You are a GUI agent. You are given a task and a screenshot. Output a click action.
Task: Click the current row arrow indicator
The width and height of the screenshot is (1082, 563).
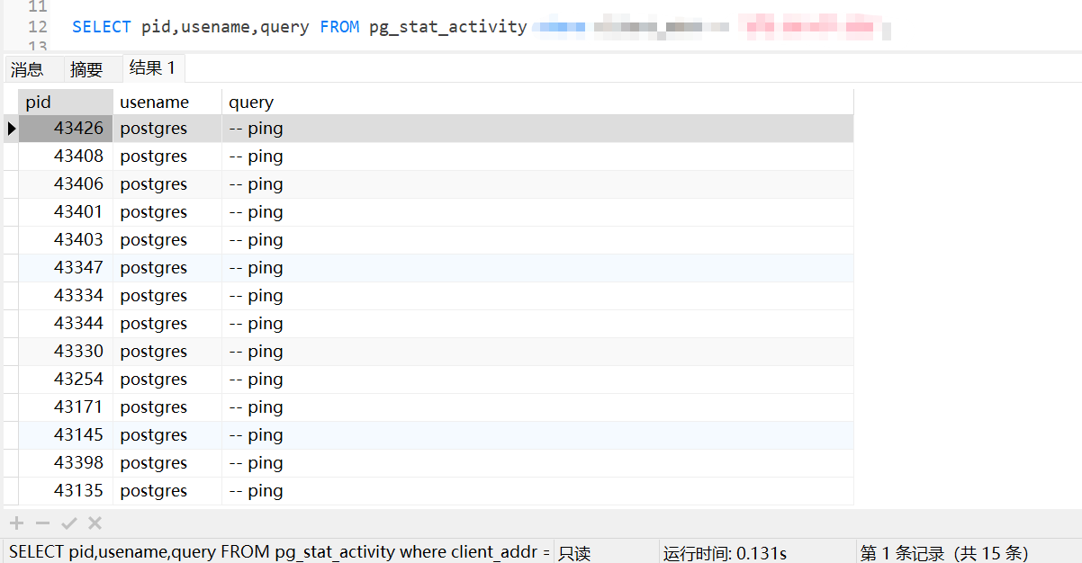pyautogui.click(x=11, y=129)
